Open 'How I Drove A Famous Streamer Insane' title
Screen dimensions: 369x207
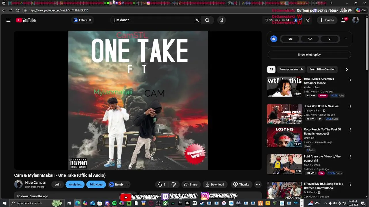pyautogui.click(x=319, y=81)
